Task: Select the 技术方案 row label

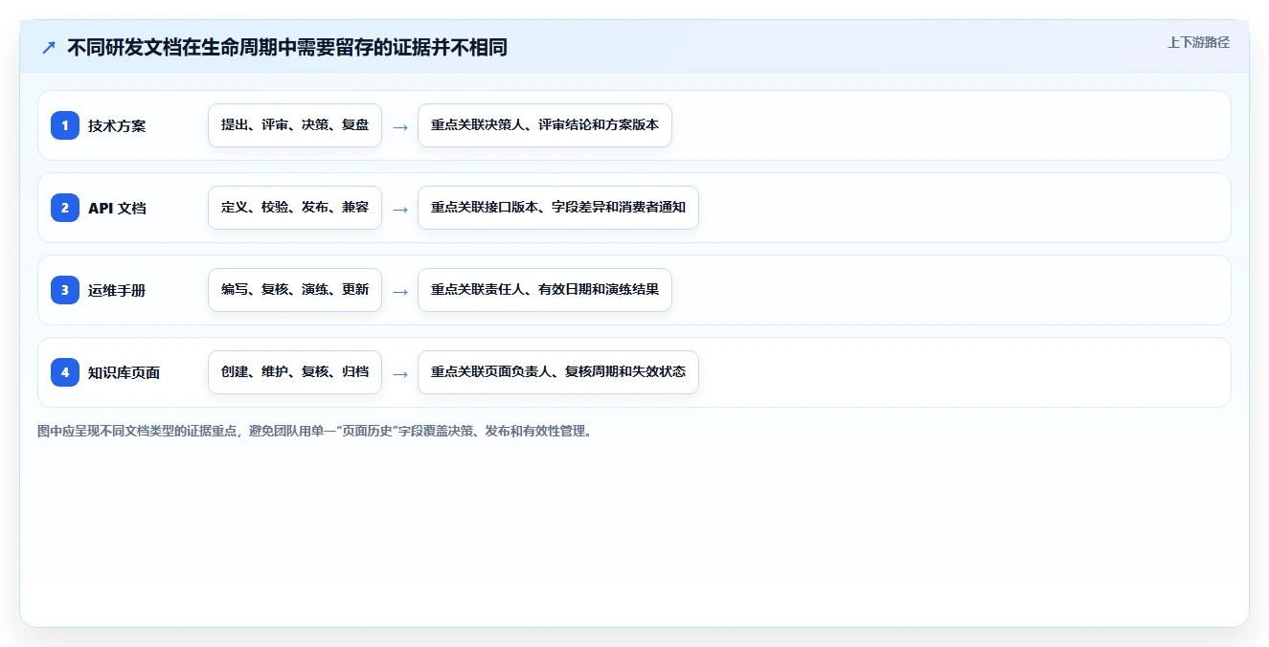Action: click(117, 125)
